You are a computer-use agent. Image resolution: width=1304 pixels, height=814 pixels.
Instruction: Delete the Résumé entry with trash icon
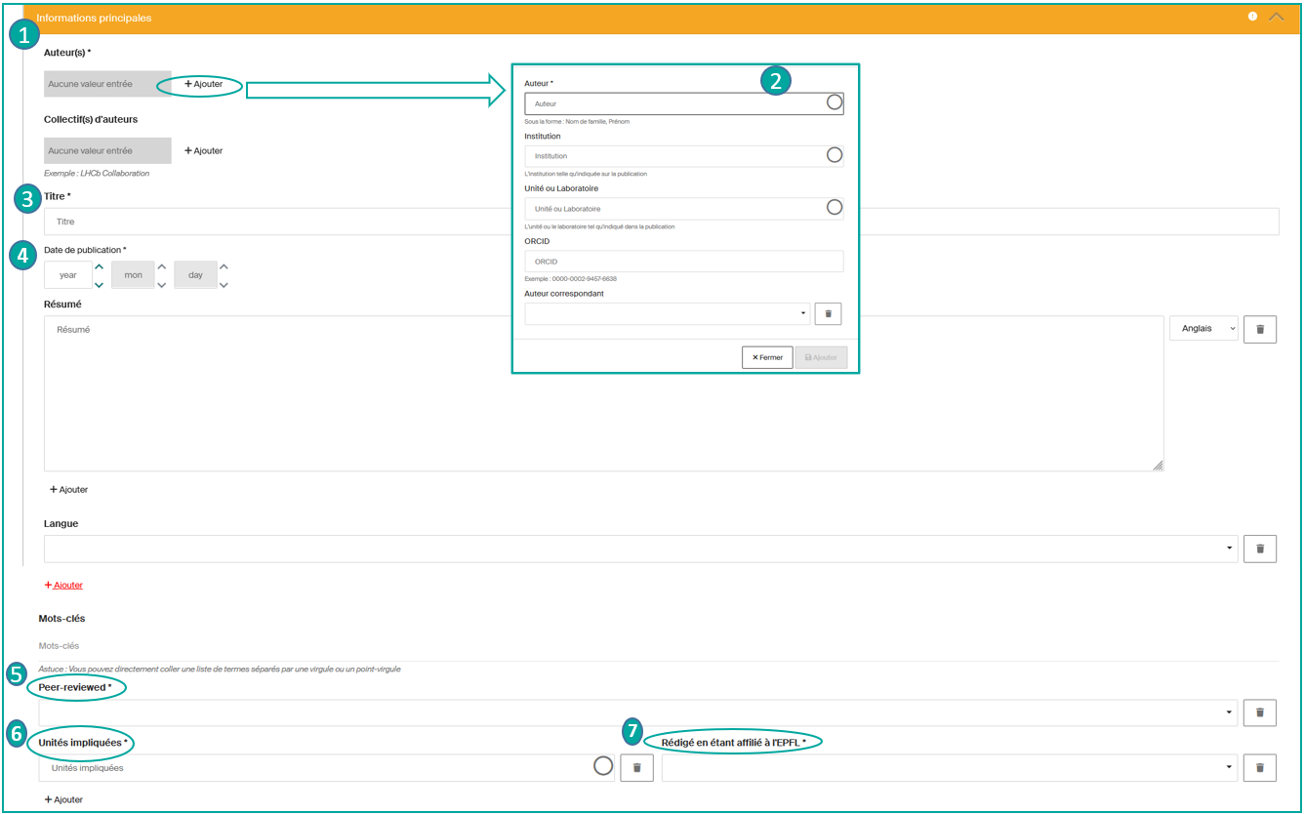[x=1259, y=329]
